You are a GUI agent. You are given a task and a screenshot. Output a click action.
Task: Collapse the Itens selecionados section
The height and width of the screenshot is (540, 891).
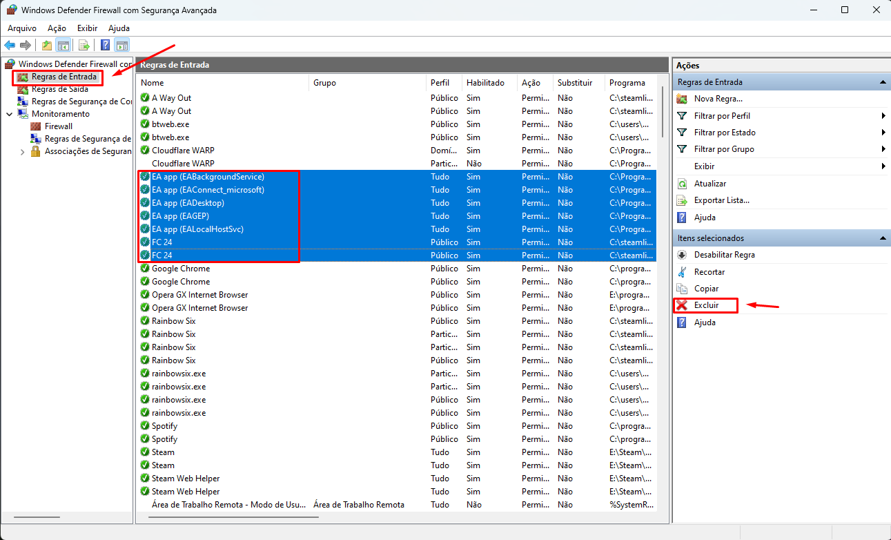coord(883,238)
